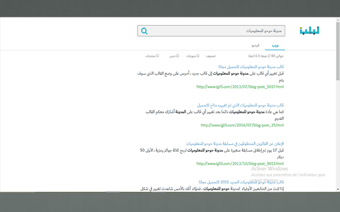Follow the blog-post_9013.html green URL
The width and height of the screenshot is (340, 212).
[240, 164]
